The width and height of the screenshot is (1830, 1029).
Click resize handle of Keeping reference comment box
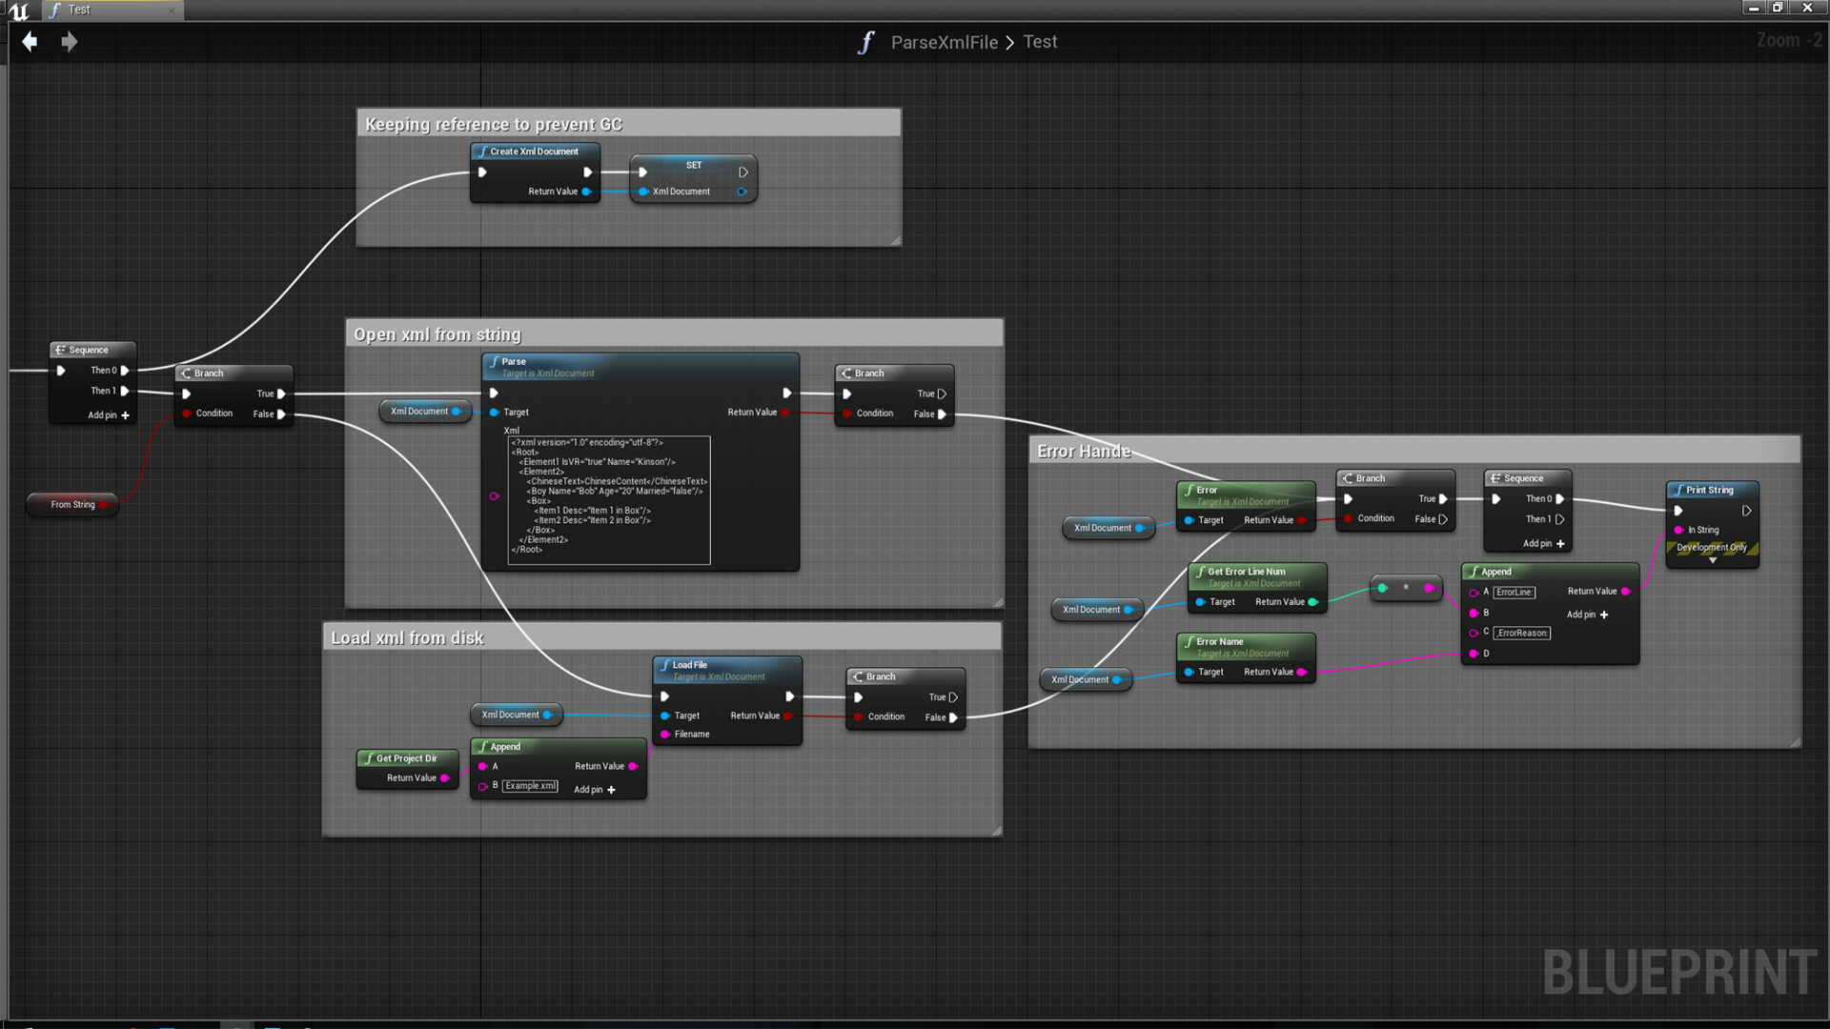pyautogui.click(x=895, y=241)
